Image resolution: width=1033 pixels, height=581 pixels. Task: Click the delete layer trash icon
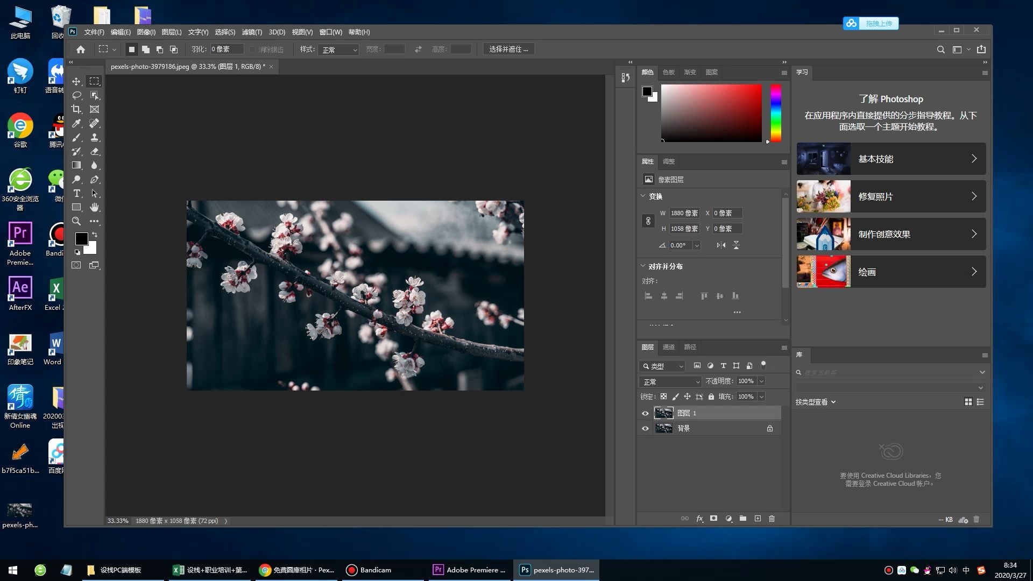(772, 519)
